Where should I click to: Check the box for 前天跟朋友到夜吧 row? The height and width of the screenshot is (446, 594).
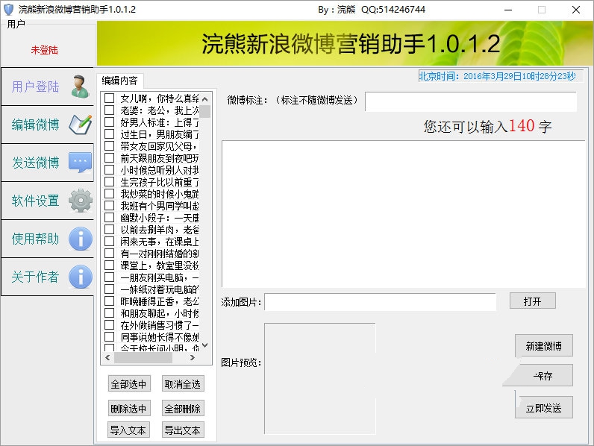pos(110,158)
